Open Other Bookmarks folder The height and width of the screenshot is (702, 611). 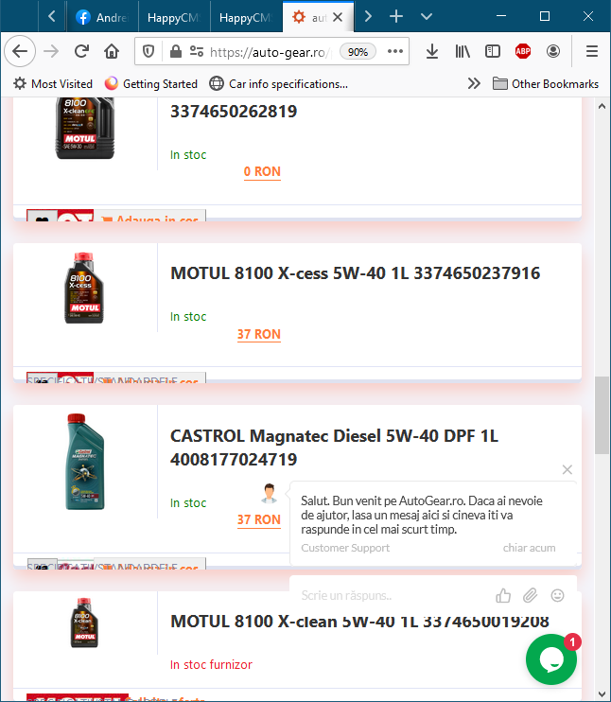pyautogui.click(x=546, y=83)
